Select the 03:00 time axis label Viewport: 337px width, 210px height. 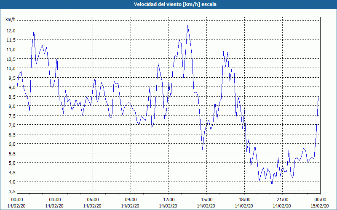point(55,200)
